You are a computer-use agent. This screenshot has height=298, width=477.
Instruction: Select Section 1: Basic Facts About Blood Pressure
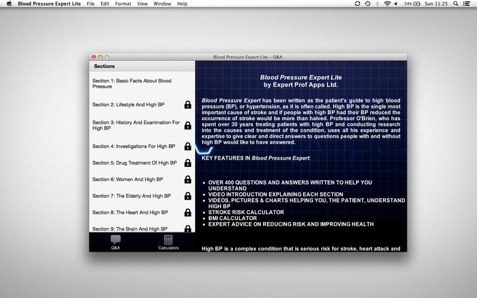pos(142,83)
